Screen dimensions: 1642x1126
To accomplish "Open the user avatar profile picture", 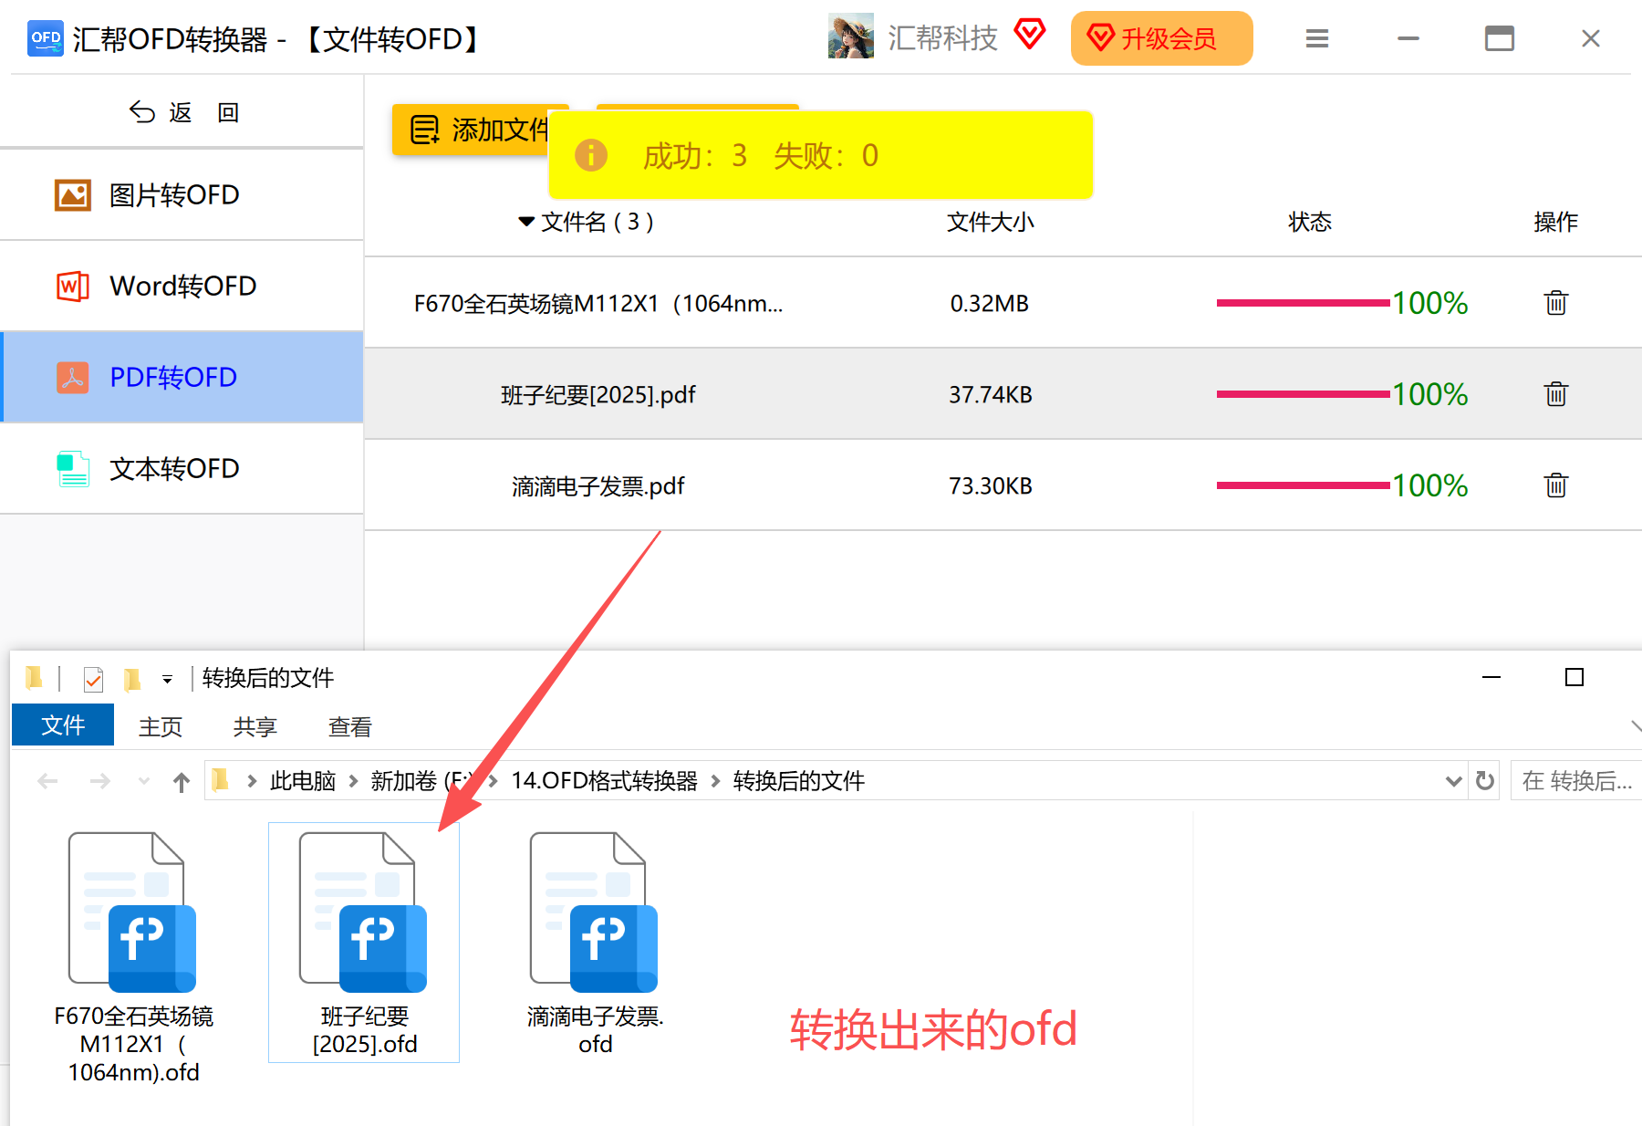I will click(x=851, y=36).
